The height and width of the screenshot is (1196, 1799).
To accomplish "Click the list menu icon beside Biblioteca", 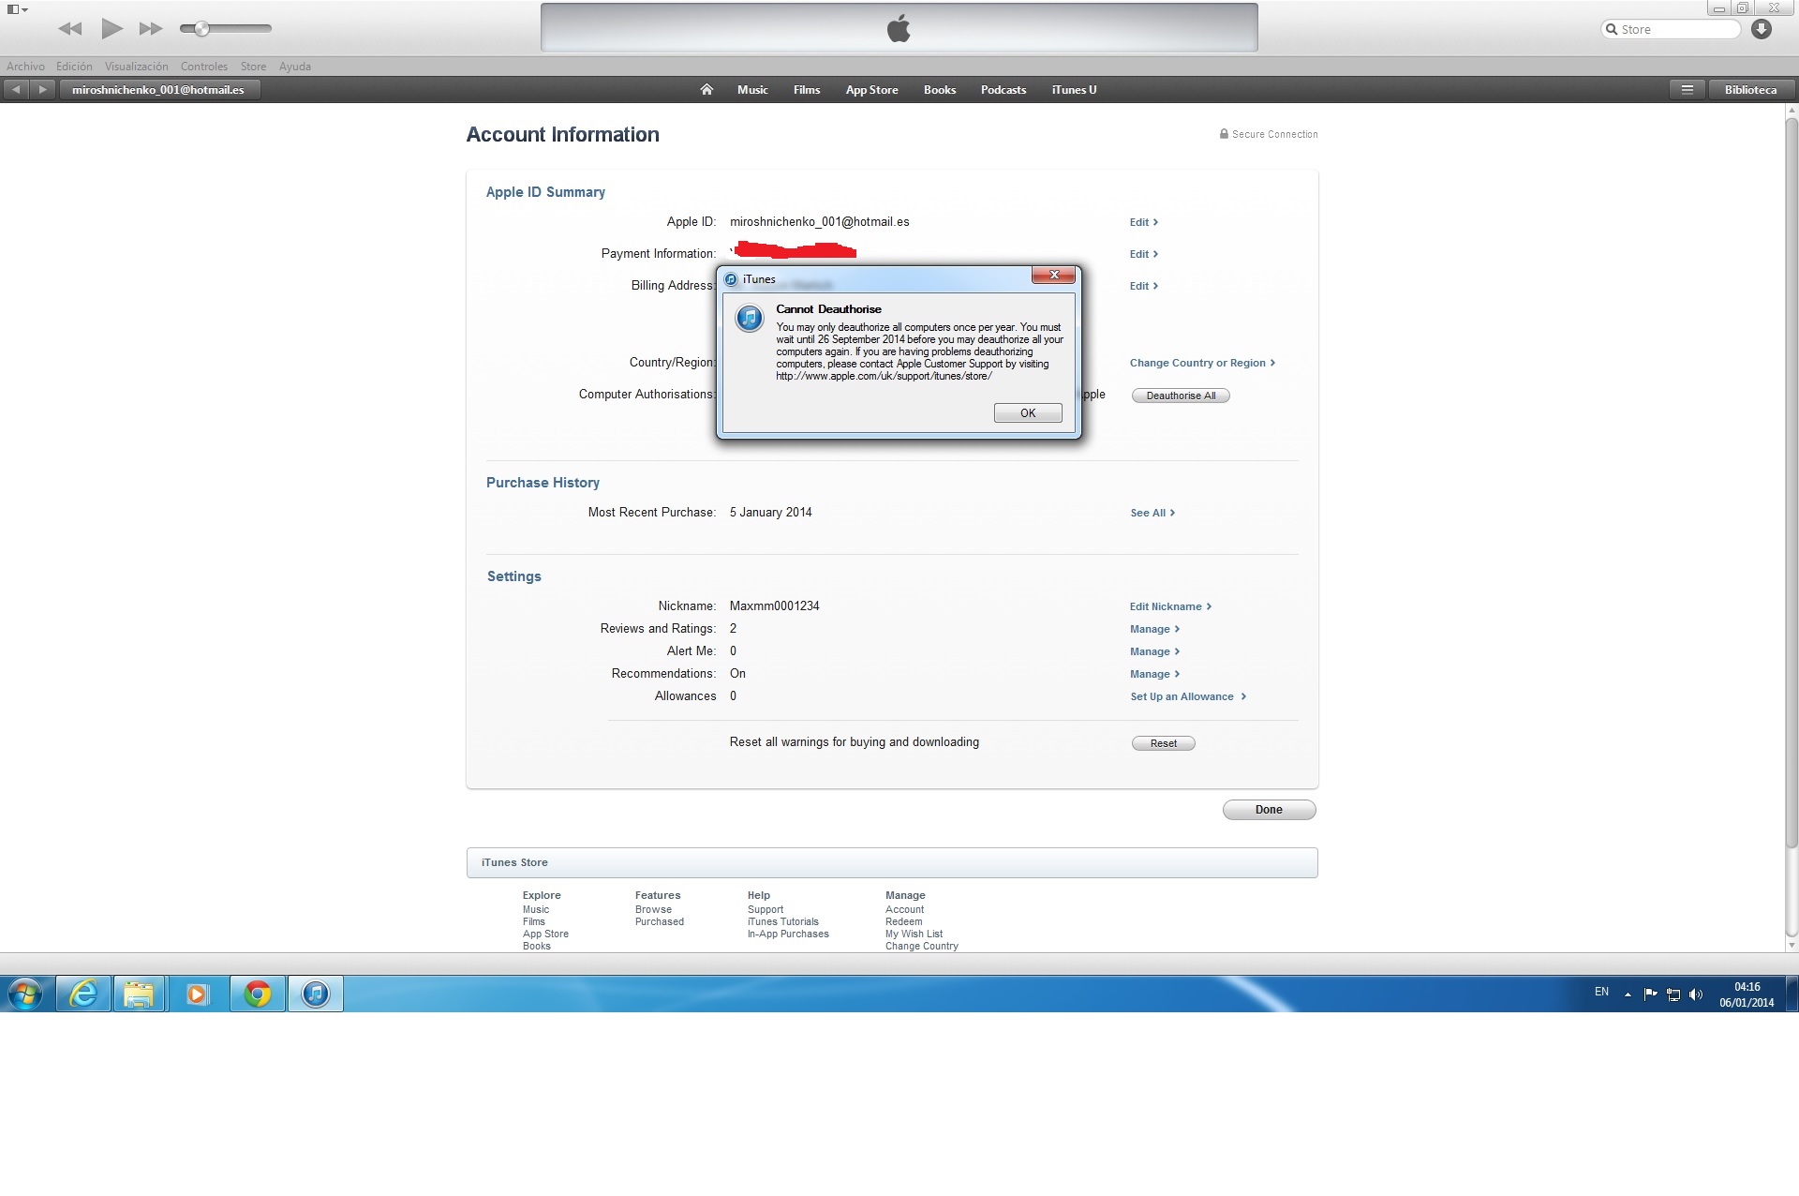I will [1687, 90].
